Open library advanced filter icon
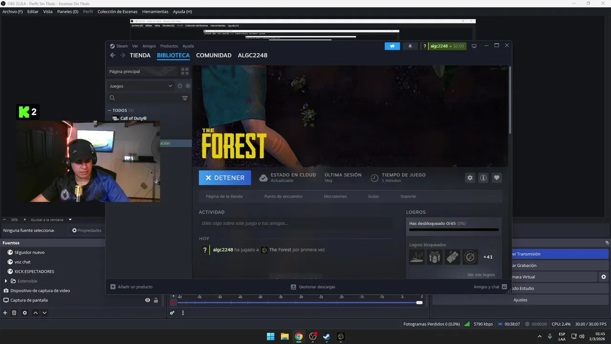Image resolution: width=611 pixels, height=344 pixels. click(185, 98)
